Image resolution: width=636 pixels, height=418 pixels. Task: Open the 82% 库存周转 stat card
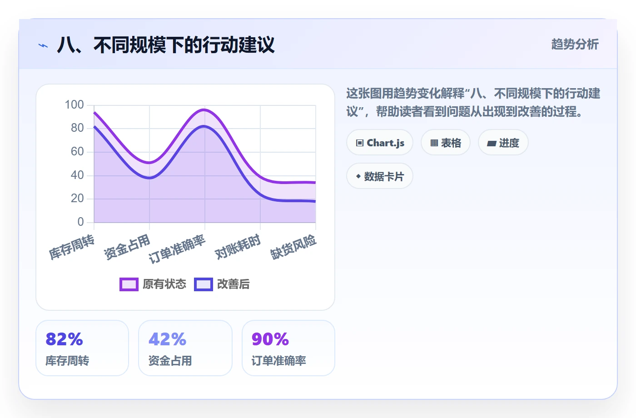click(x=82, y=348)
